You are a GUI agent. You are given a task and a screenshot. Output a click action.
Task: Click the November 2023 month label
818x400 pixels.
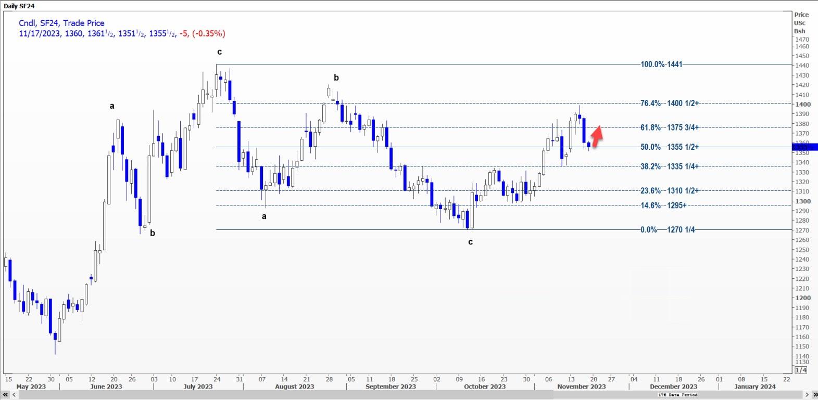pos(582,386)
